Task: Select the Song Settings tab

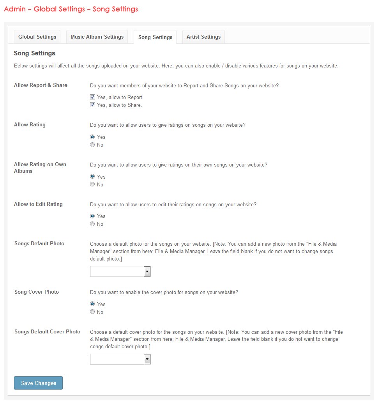Action: click(x=155, y=37)
